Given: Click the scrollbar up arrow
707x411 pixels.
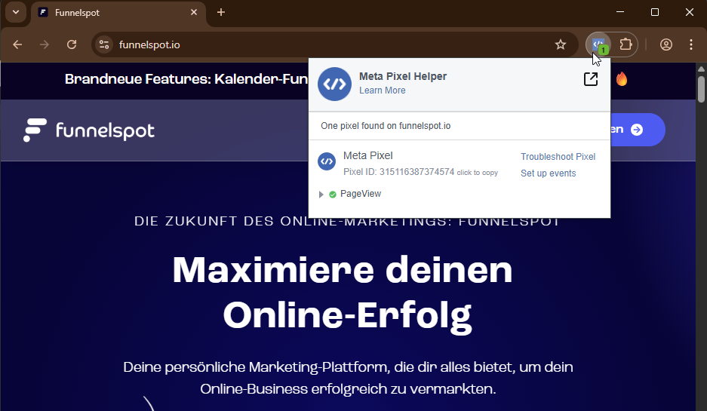Looking at the screenshot, I should 701,69.
